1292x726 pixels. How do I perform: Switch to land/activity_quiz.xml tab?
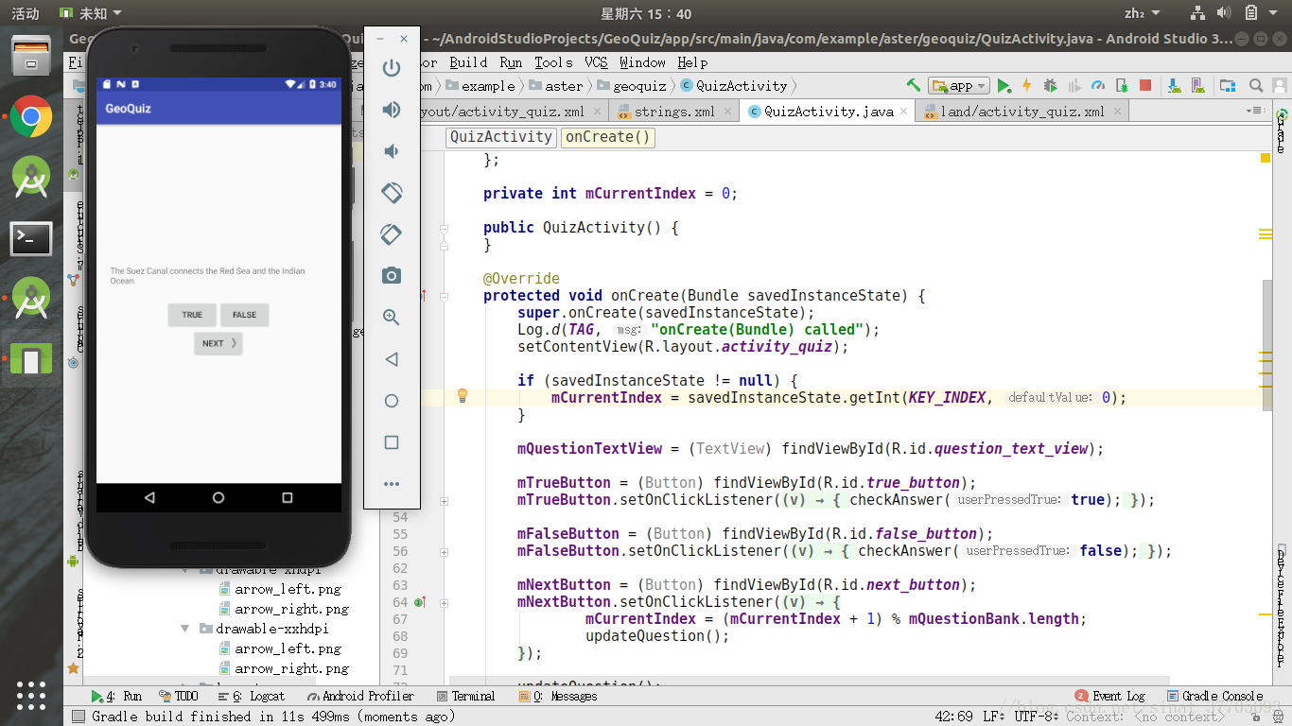(1021, 111)
